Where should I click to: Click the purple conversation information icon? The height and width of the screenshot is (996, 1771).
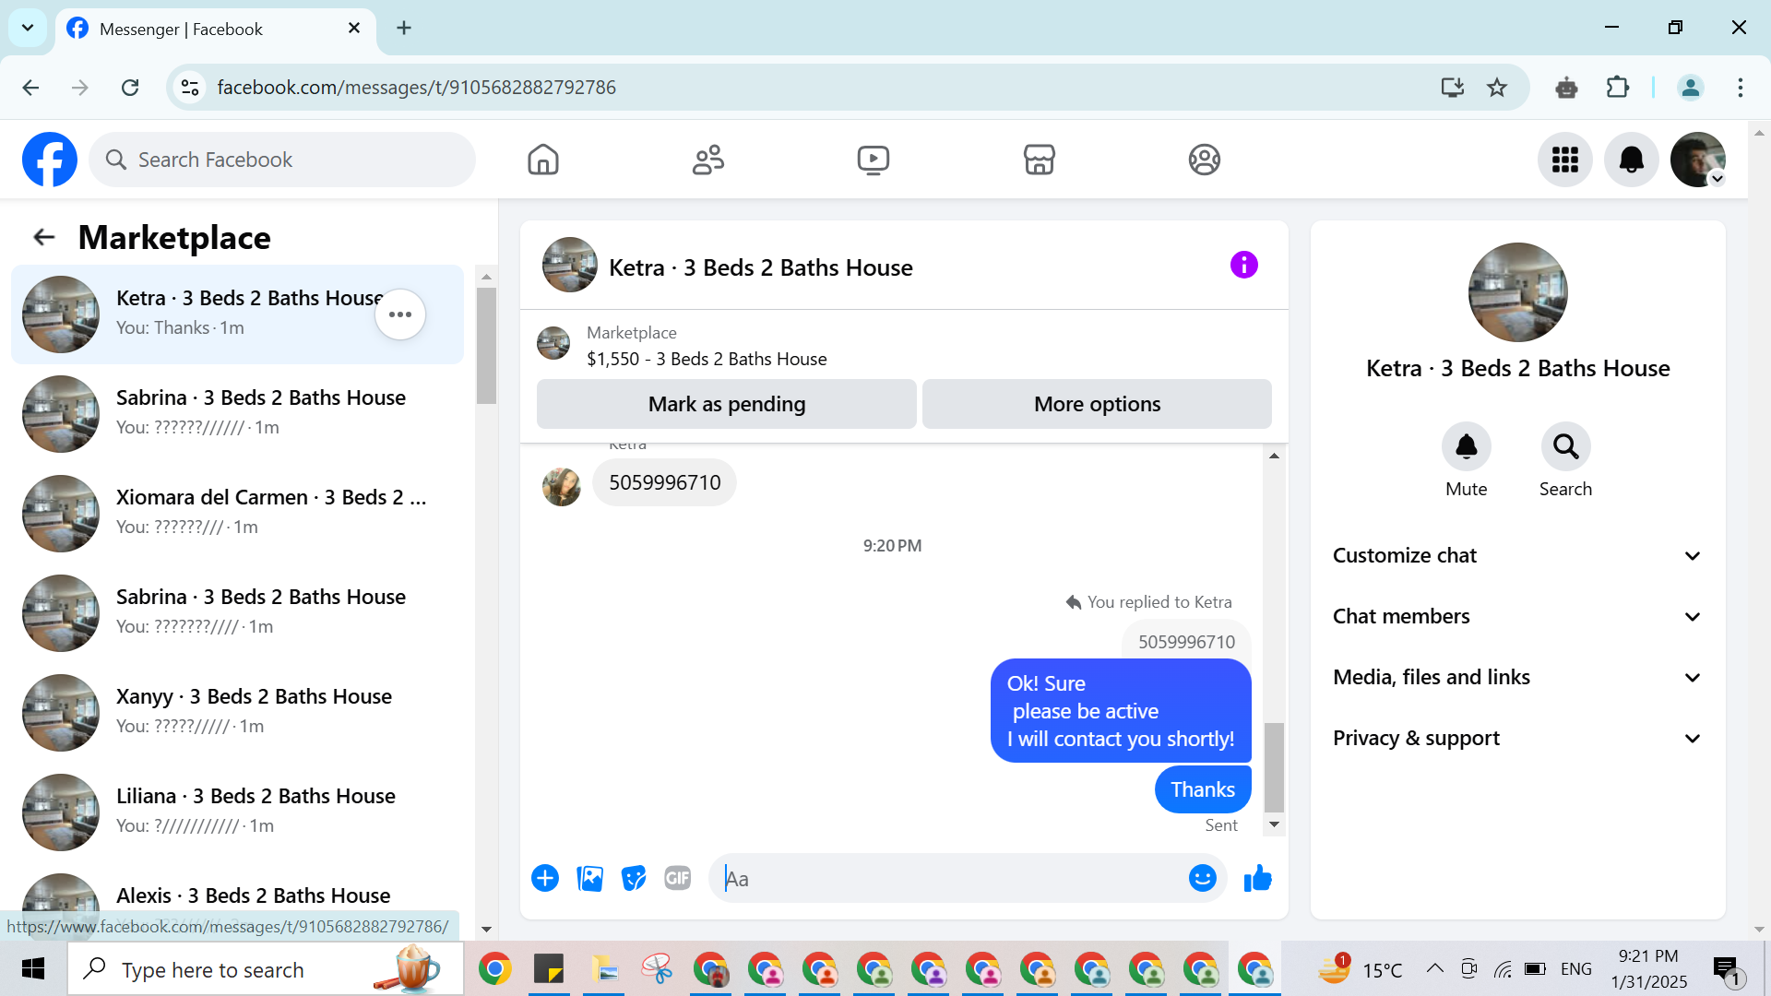click(1244, 266)
